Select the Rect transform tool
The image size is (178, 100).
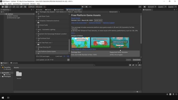(x=18, y=7)
